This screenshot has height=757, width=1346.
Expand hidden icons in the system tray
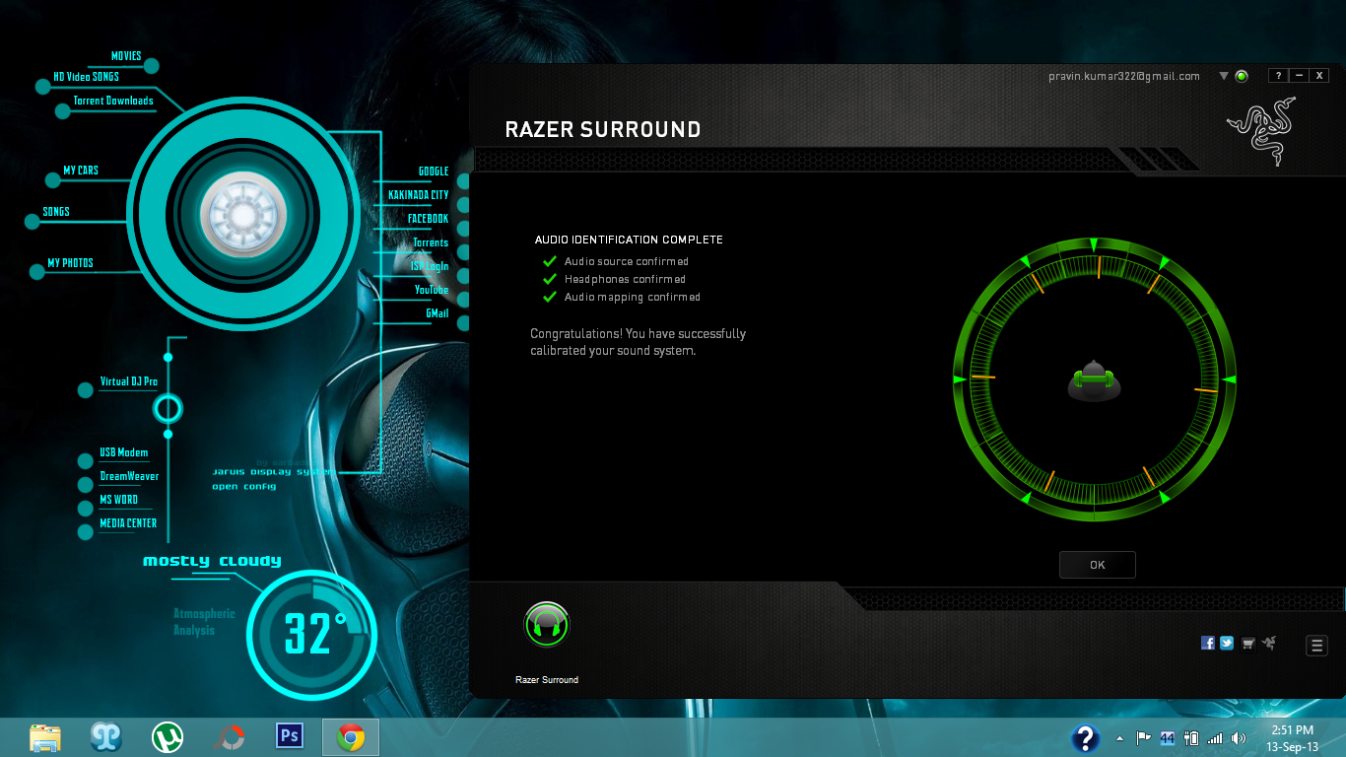coord(1118,736)
